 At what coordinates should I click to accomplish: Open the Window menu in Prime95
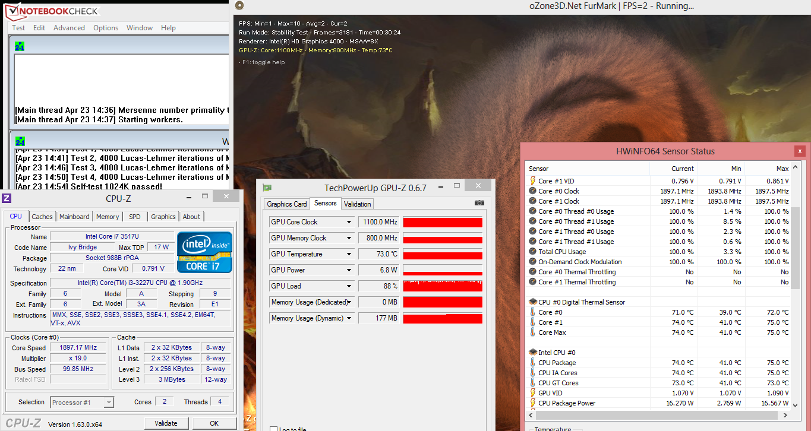tap(140, 28)
